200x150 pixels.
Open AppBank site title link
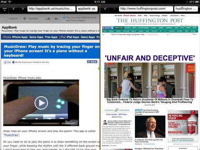coord(9,27)
